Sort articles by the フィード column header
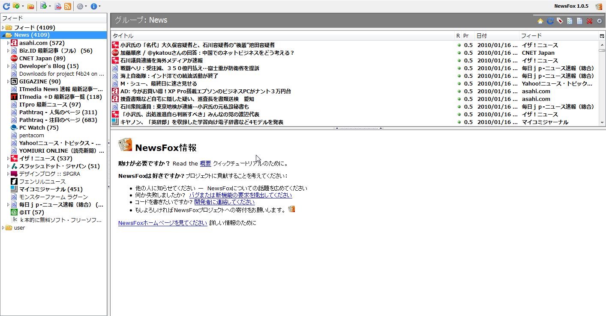The image size is (606, 316). (559, 36)
